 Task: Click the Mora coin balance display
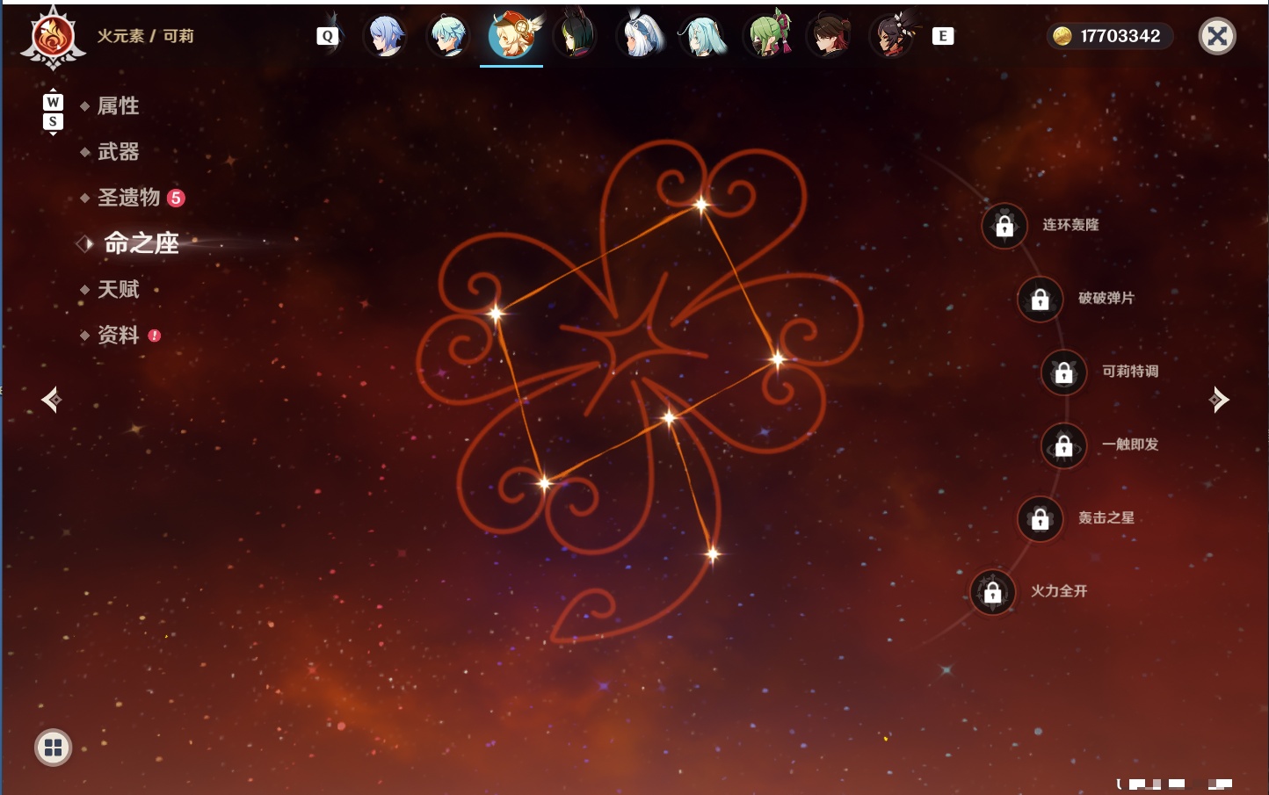(1110, 36)
